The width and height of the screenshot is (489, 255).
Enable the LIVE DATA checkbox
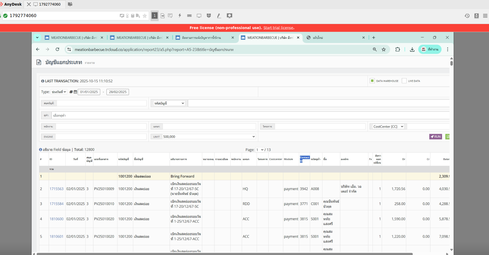(x=404, y=81)
